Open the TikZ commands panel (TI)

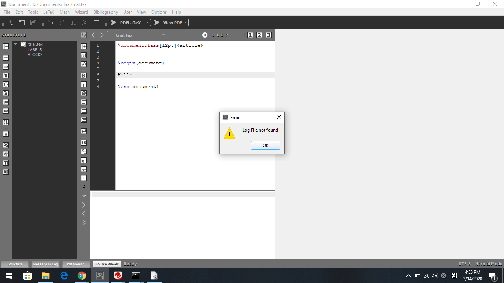click(6, 163)
